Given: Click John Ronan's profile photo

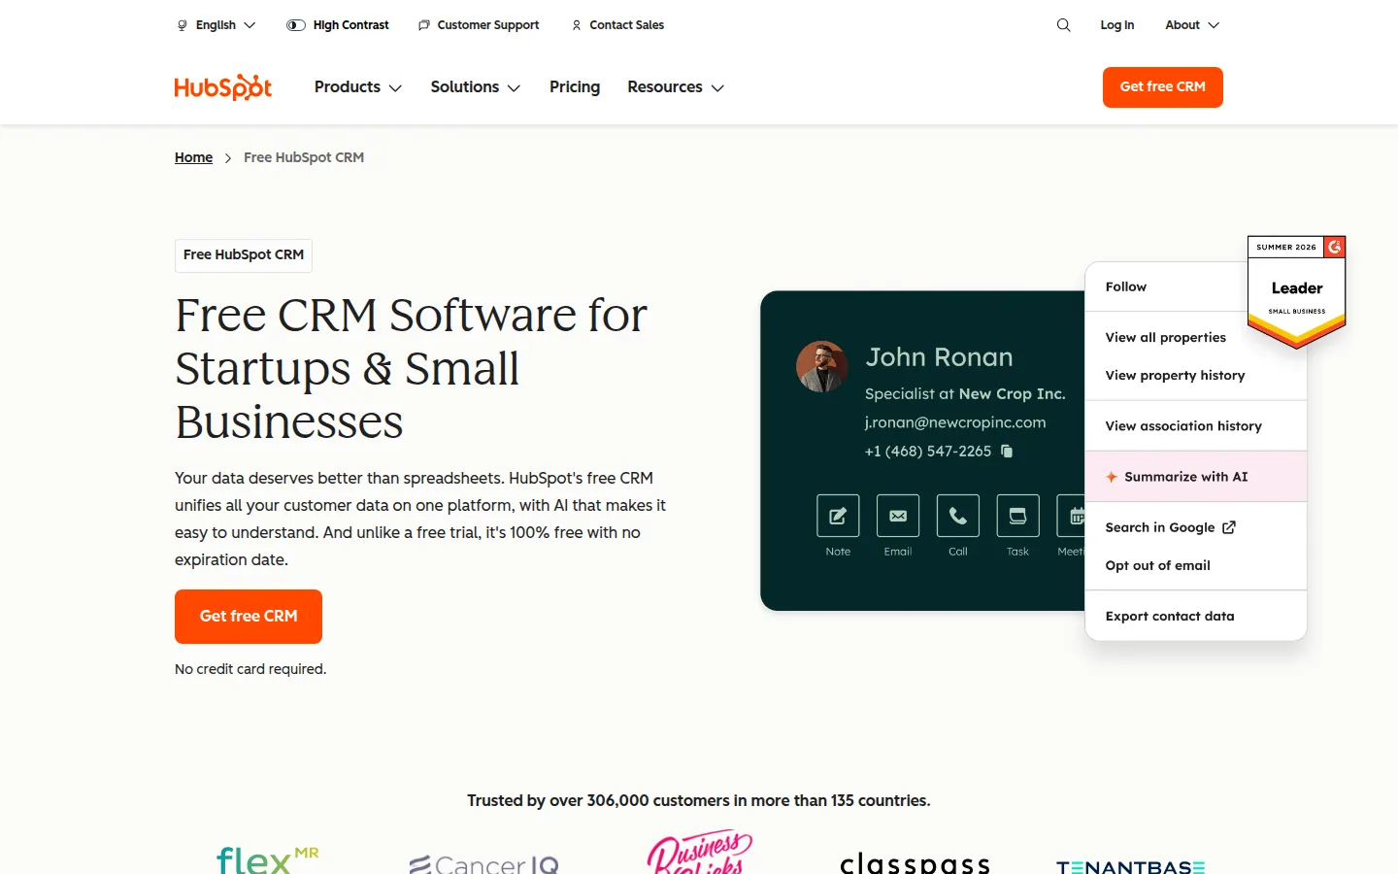Looking at the screenshot, I should click(822, 366).
